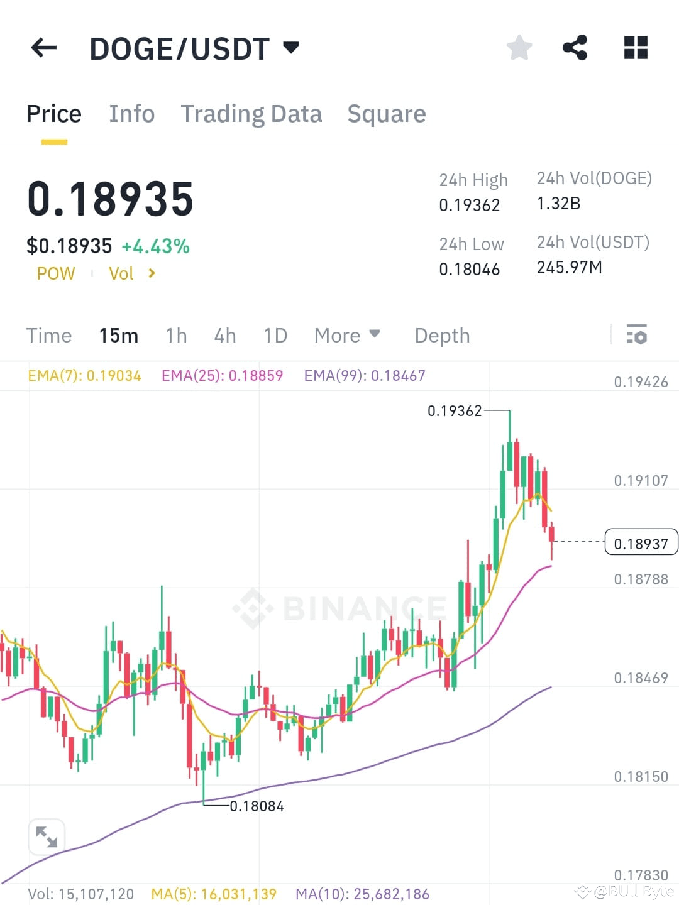Toggle the EMA(25) indicator label
This screenshot has width=679, height=905.
coord(222,375)
